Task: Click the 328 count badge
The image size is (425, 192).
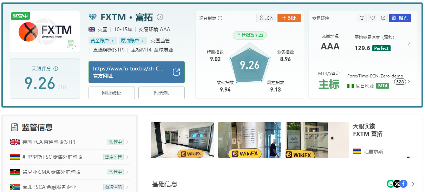Action: pos(400,82)
